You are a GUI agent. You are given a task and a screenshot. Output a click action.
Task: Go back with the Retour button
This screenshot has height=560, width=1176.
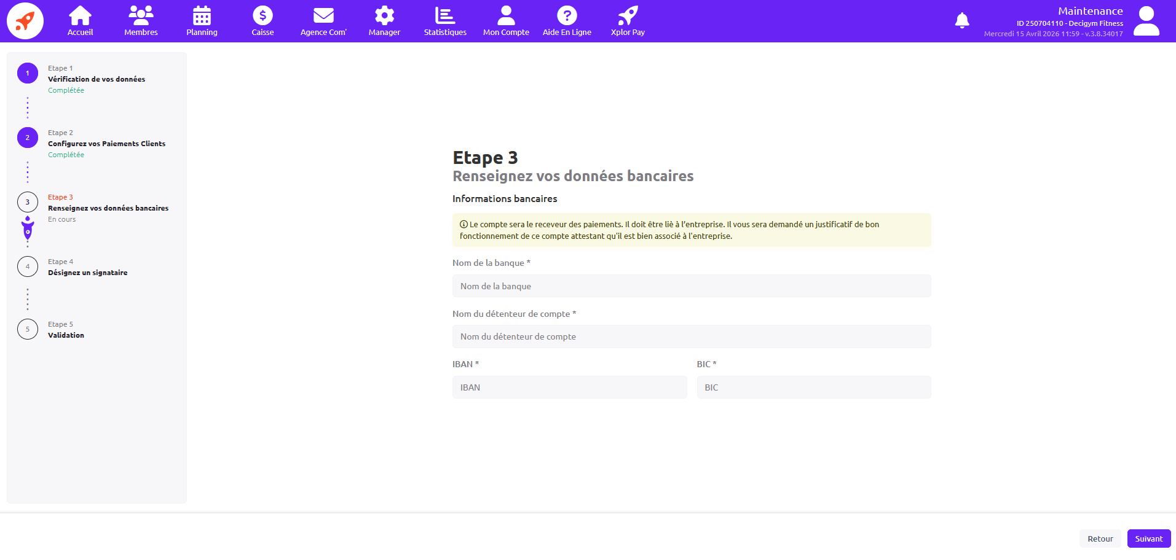[x=1100, y=539]
